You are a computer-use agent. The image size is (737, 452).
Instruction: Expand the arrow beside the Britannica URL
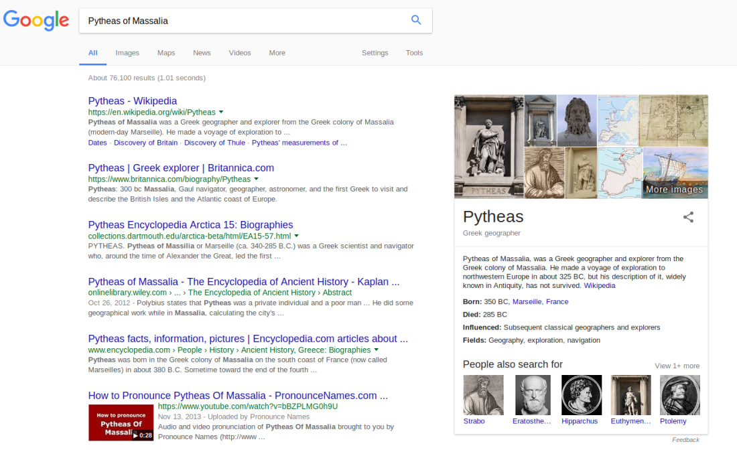pos(257,179)
